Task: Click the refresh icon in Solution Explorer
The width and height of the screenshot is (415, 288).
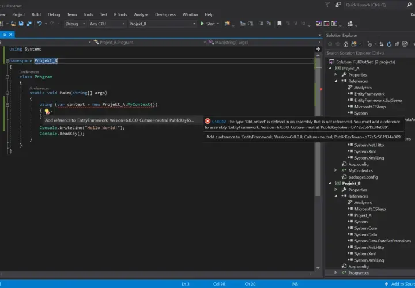Action: tap(389, 44)
